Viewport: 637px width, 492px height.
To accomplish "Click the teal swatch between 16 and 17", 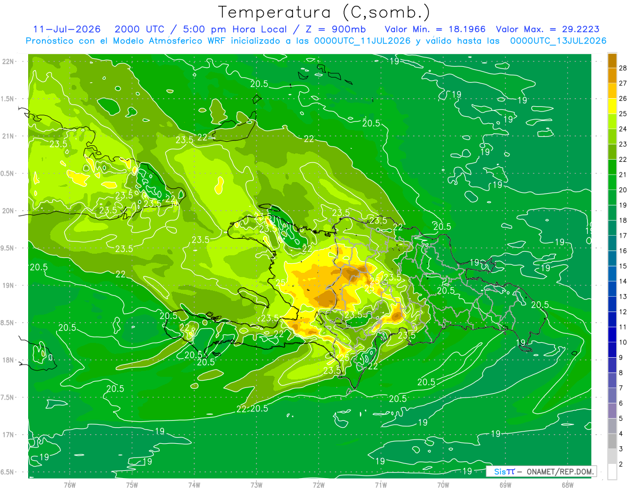I will (612, 244).
